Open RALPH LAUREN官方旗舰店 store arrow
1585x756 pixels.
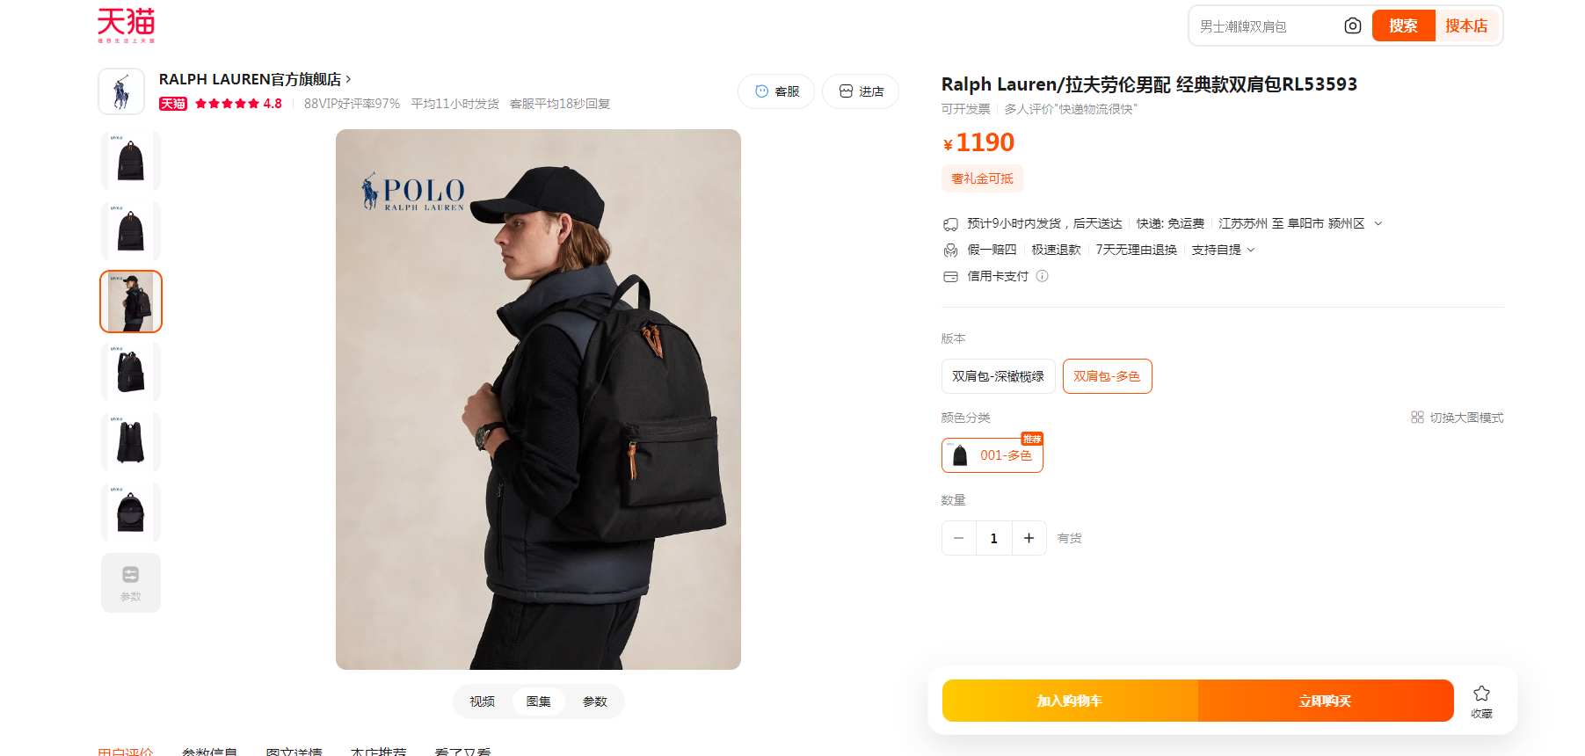point(349,79)
